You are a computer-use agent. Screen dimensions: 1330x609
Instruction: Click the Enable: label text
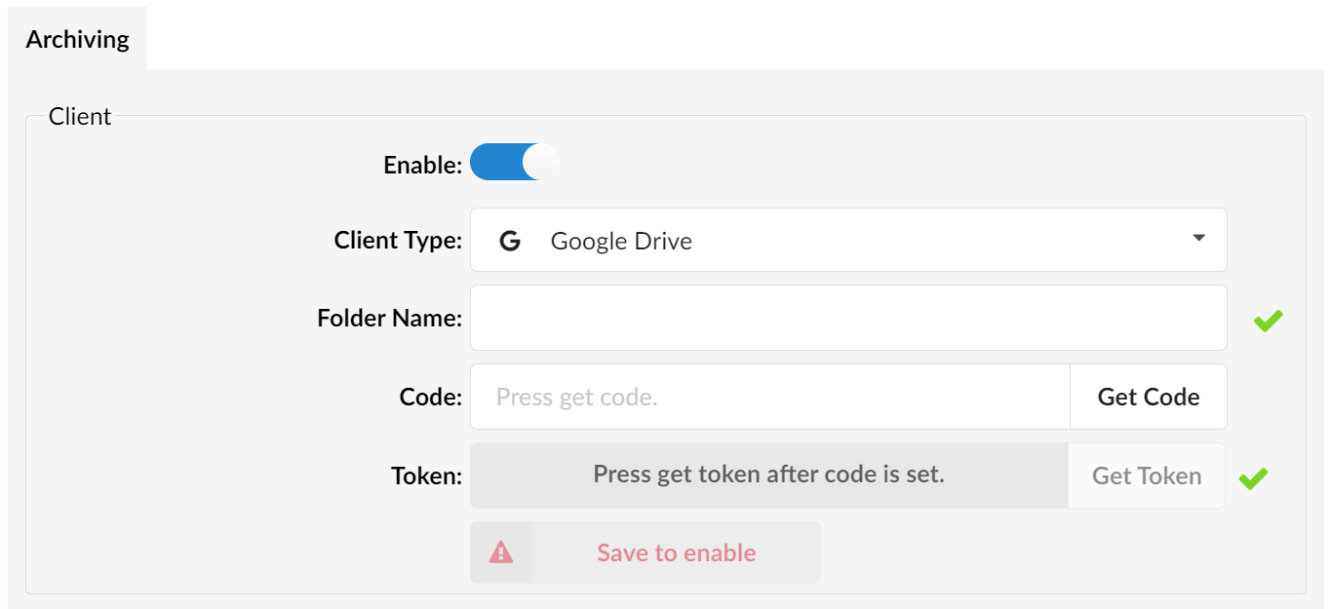click(422, 165)
